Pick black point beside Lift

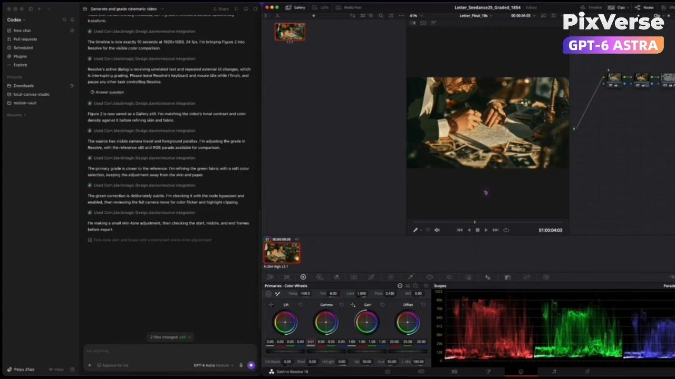click(271, 305)
